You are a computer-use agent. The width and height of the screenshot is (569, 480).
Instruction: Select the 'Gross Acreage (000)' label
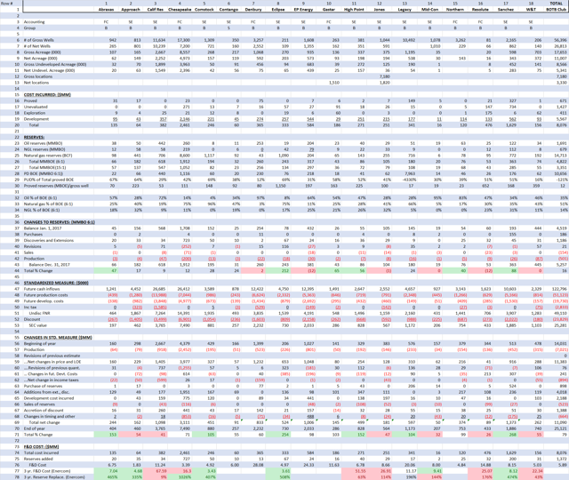point(43,52)
